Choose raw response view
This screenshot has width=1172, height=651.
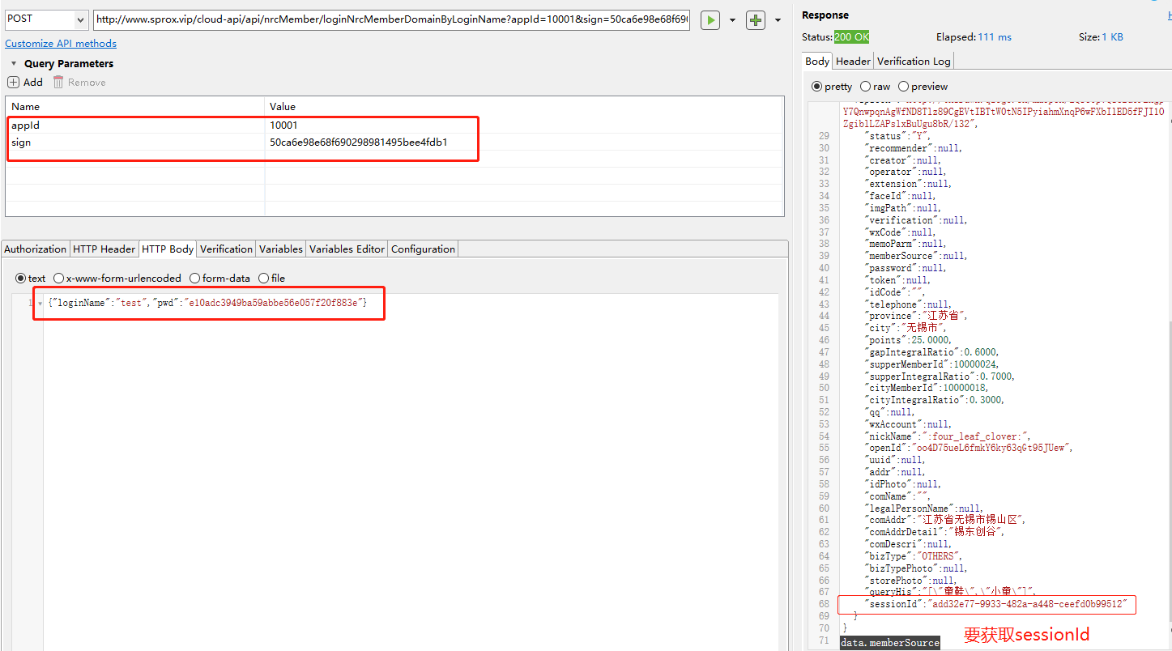[x=866, y=86]
